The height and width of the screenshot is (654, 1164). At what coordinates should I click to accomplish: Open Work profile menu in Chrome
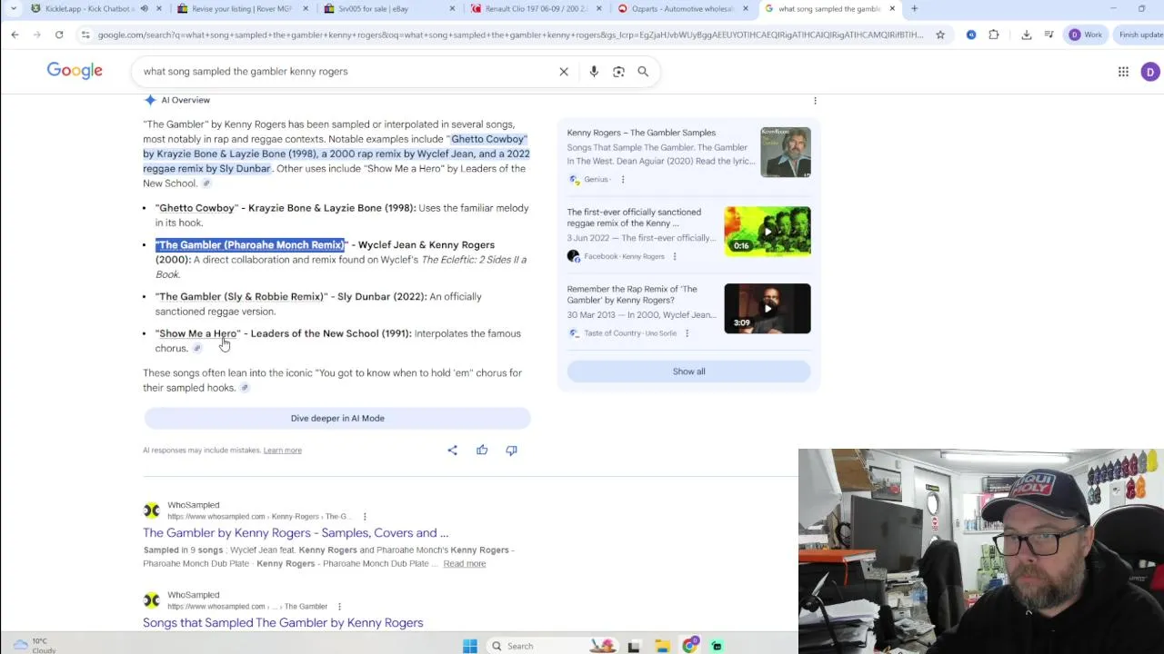(x=1086, y=35)
